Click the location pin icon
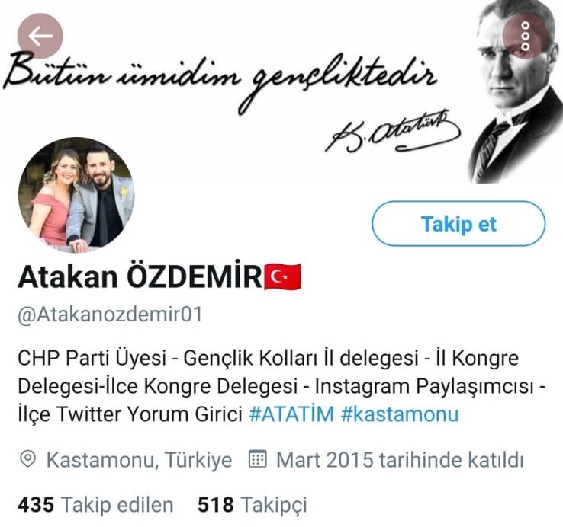563x527 pixels. (x=28, y=459)
